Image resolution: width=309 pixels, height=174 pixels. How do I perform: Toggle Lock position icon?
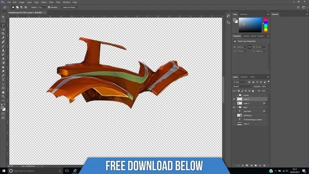pyautogui.click(x=246, y=91)
